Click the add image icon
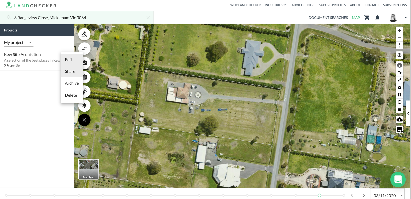 coord(400,129)
